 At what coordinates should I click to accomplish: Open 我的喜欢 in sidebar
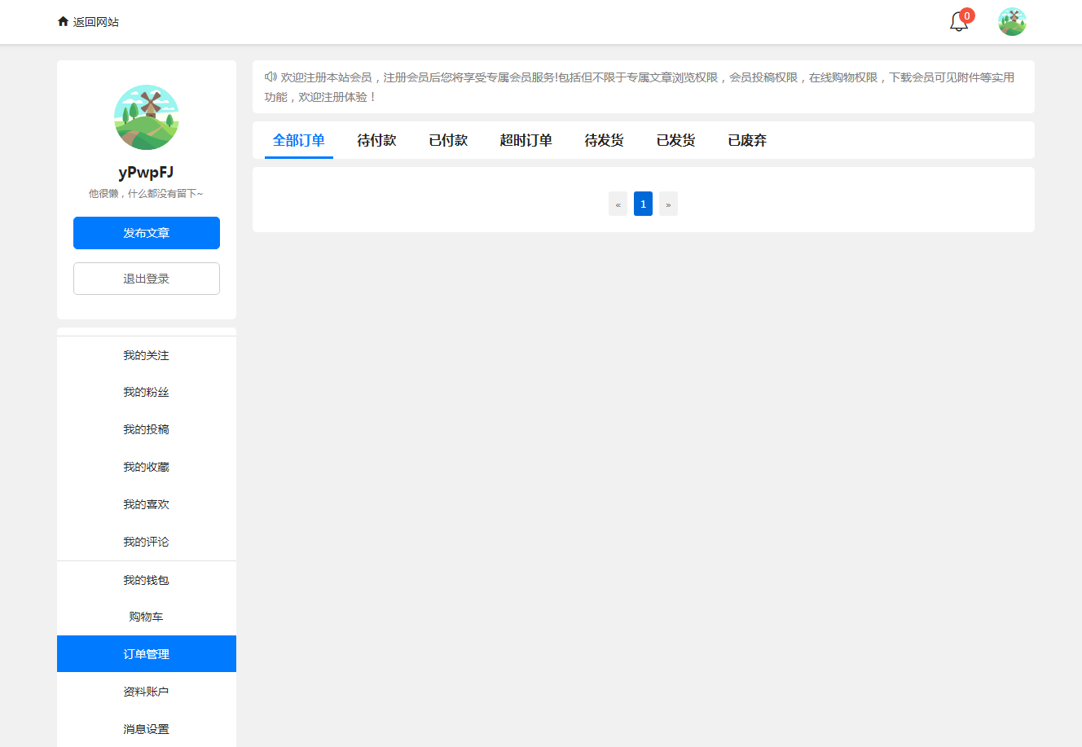coord(147,505)
